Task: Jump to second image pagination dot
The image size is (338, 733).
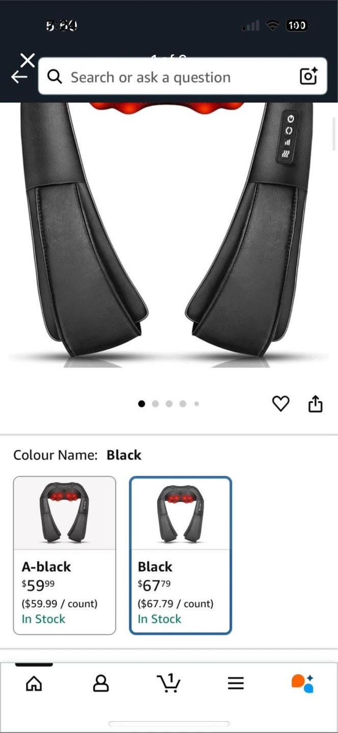Action: (x=155, y=404)
